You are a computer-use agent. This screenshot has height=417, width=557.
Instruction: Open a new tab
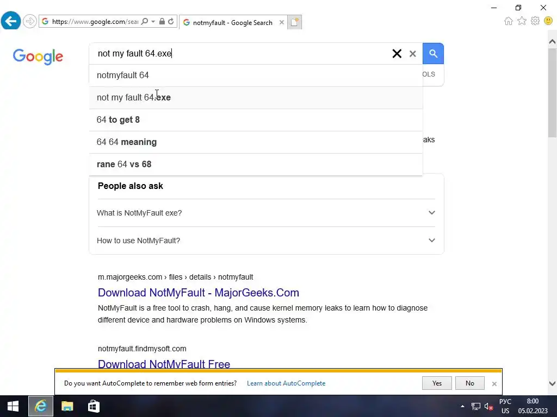(x=294, y=22)
